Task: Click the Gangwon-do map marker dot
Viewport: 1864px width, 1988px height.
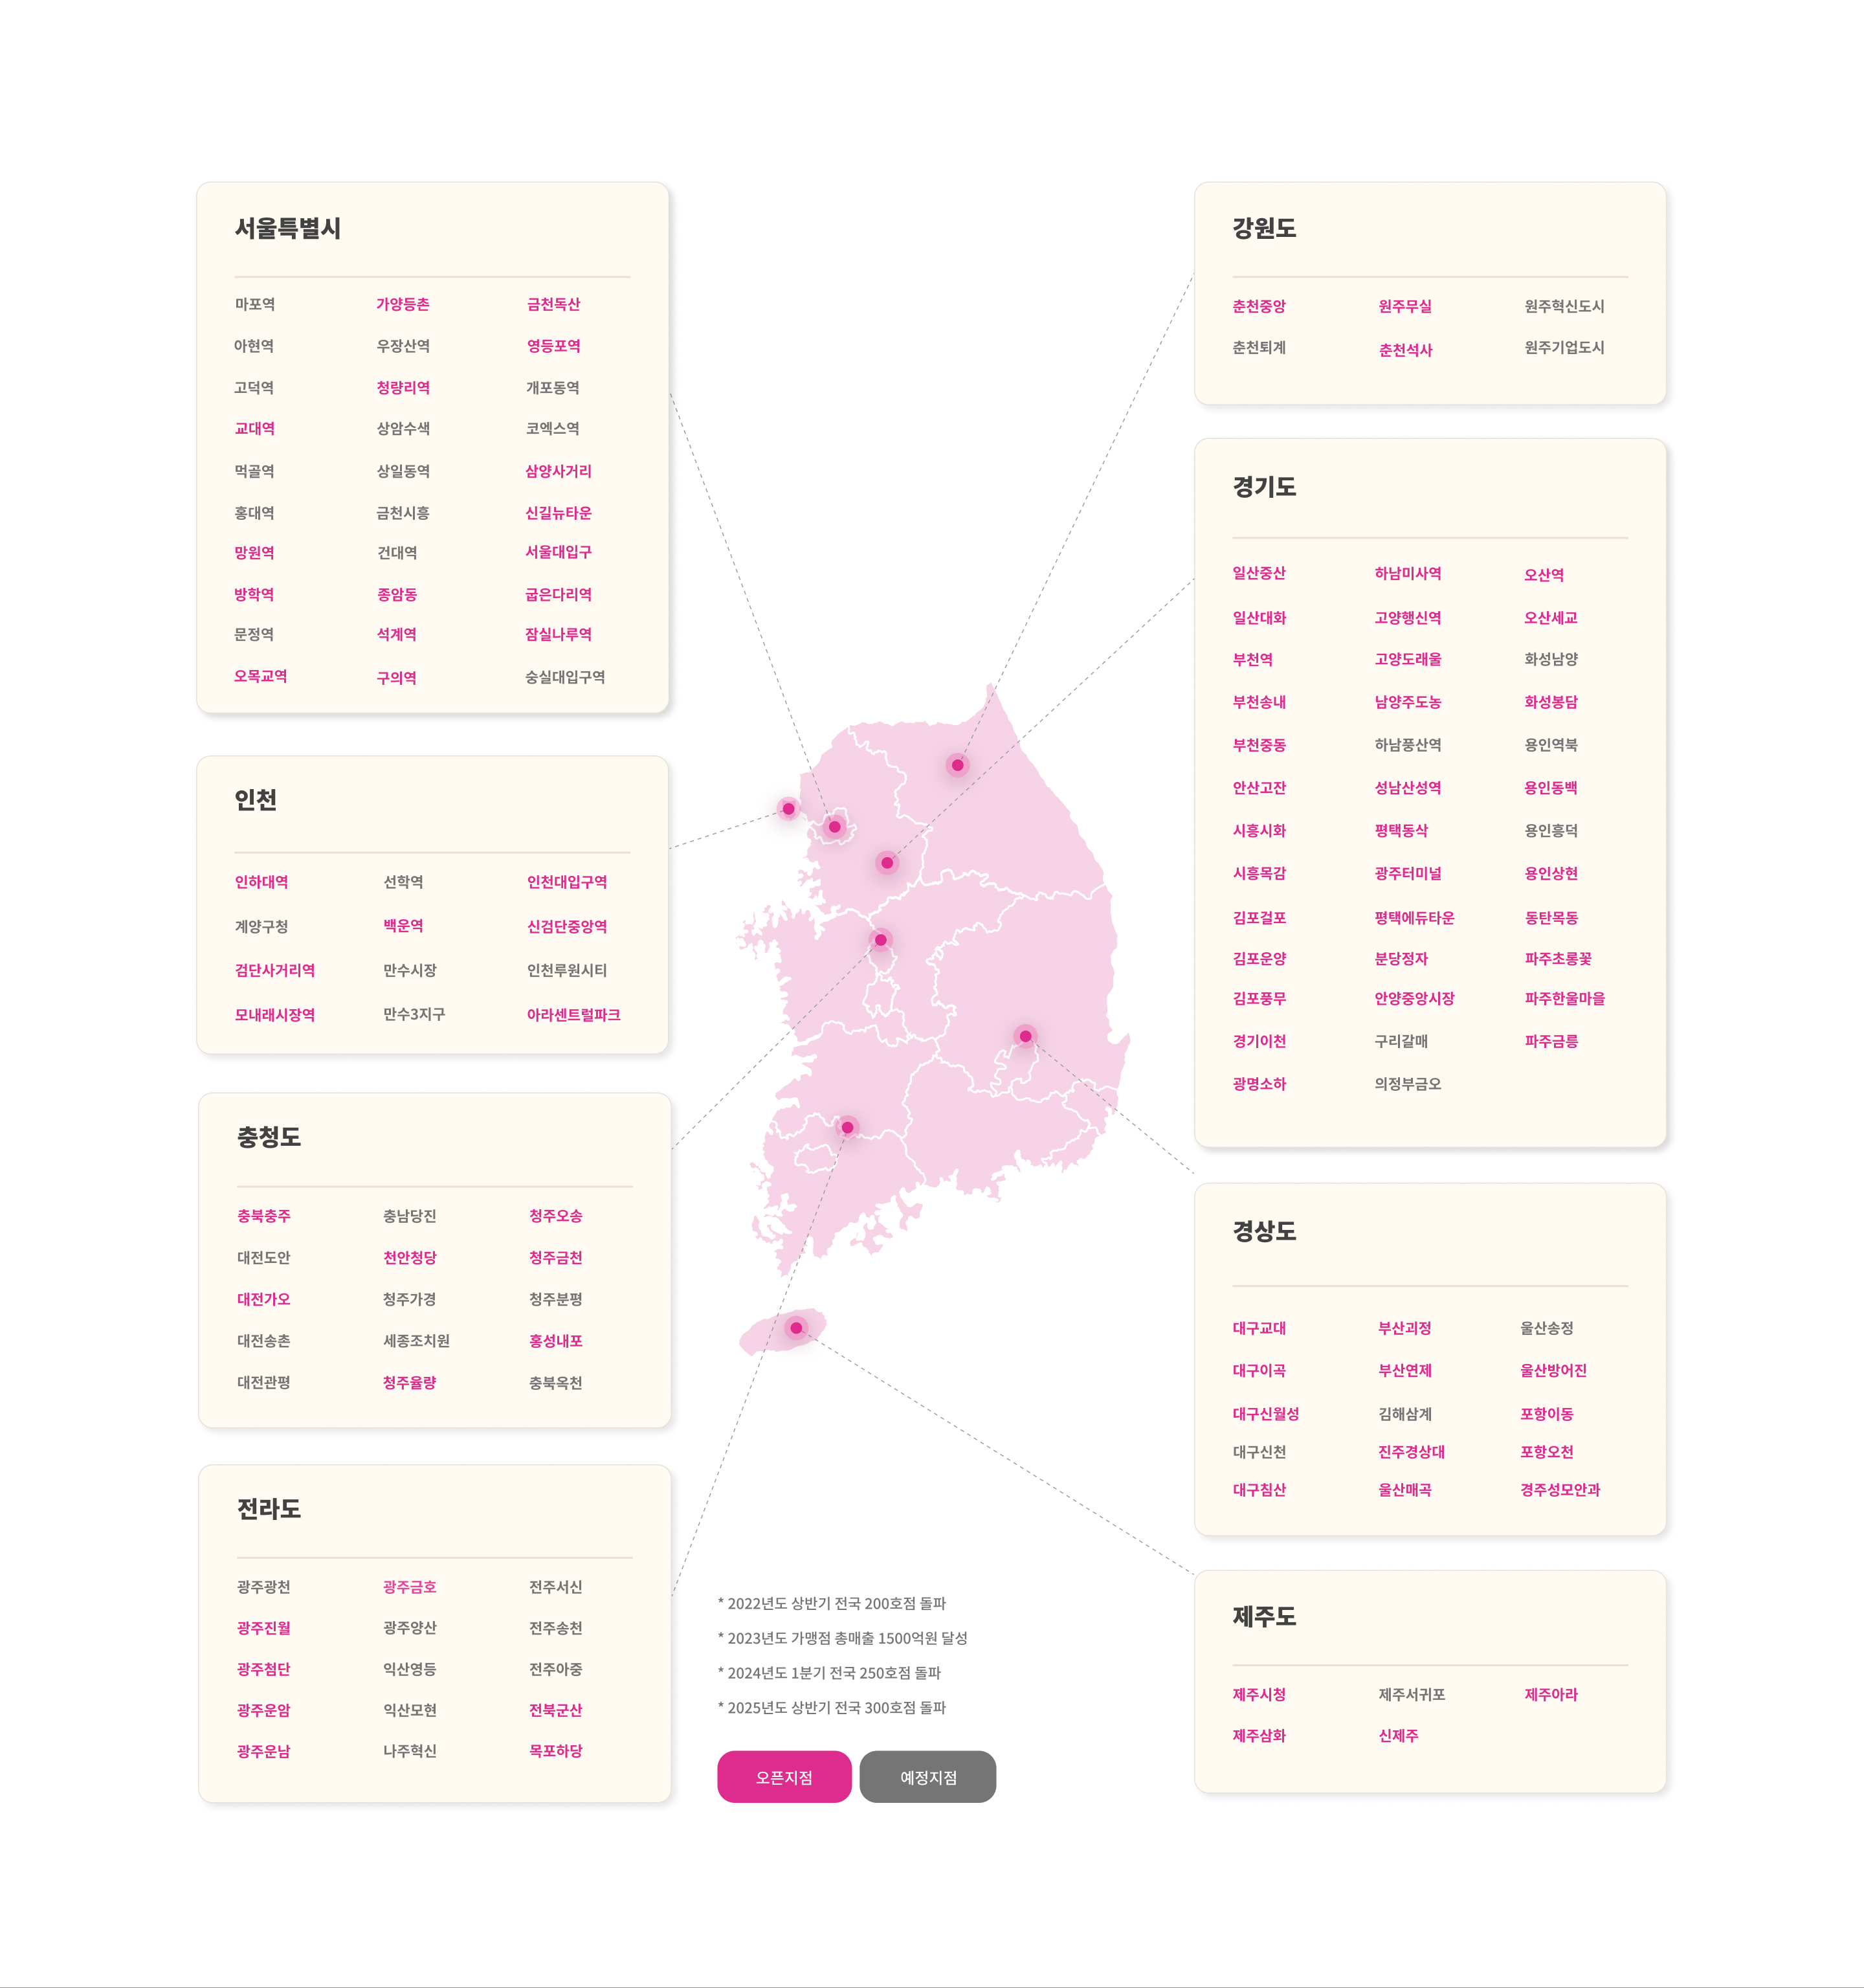Action: tap(957, 765)
